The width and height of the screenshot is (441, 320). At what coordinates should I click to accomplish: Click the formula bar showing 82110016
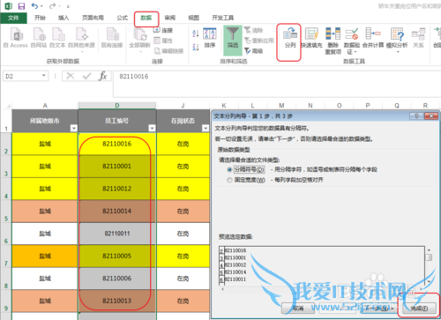(x=276, y=84)
